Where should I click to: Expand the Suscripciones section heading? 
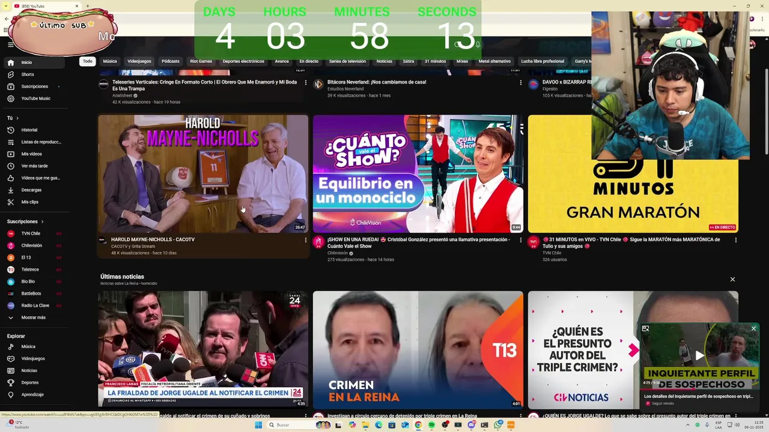(25, 222)
